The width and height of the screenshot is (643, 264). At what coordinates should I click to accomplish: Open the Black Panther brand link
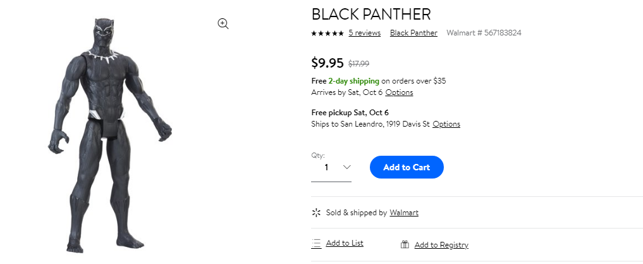tap(413, 33)
